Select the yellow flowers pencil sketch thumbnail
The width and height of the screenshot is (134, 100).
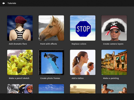click(x=20, y=62)
